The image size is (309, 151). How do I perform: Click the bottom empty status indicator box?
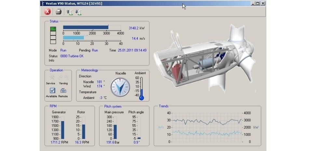(53, 42)
